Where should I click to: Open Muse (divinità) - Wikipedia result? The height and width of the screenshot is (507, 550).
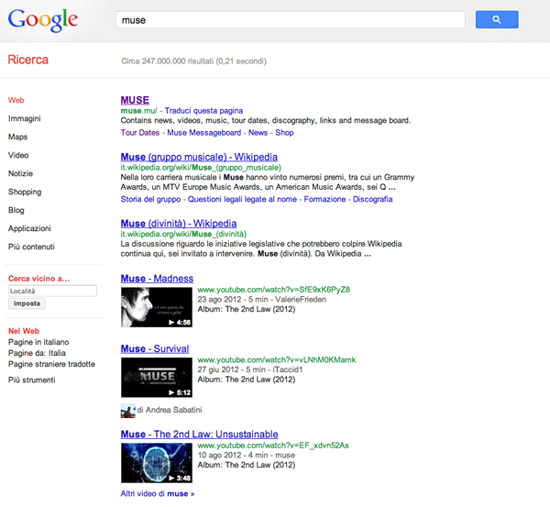(x=179, y=224)
